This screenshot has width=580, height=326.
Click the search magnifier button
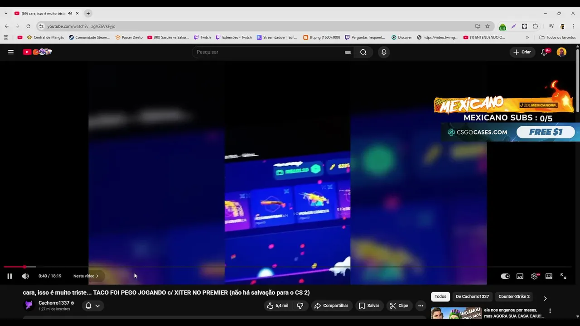pos(363,52)
